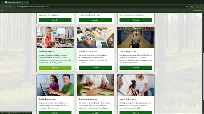Screen dimensions: 204x114
Task: Click the Jardín Seguridad description paragraph
Action: (136, 59)
